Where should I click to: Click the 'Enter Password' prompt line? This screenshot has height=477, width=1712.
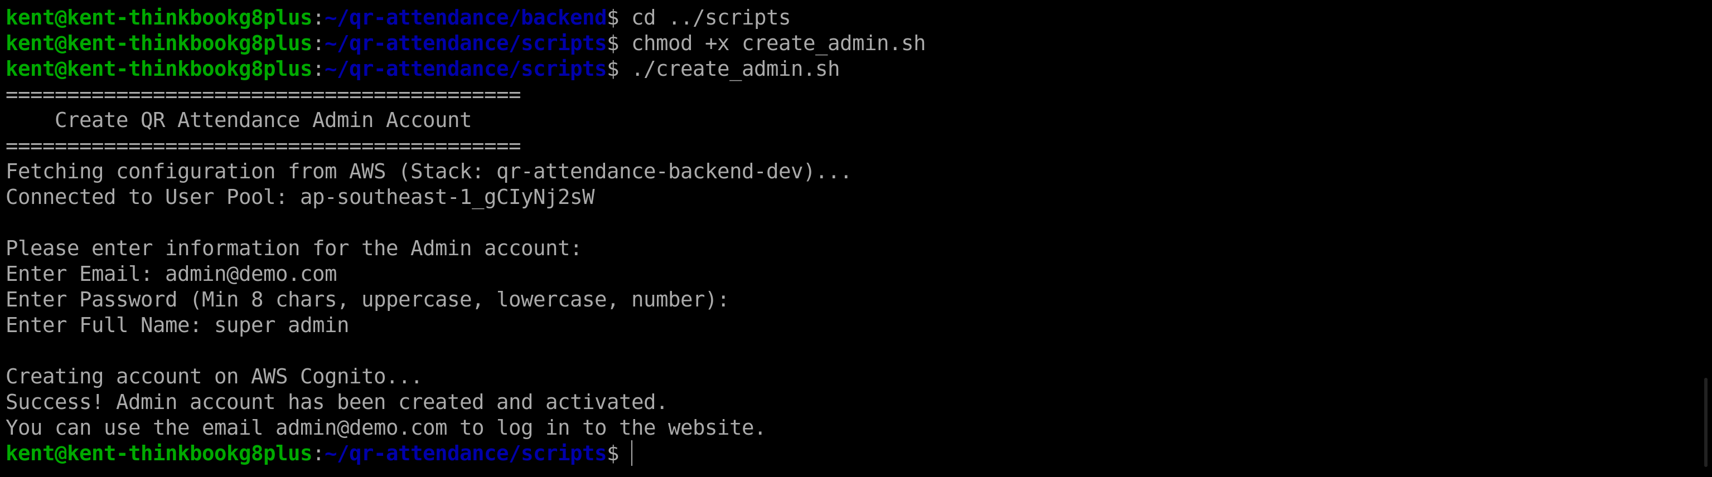tap(367, 300)
